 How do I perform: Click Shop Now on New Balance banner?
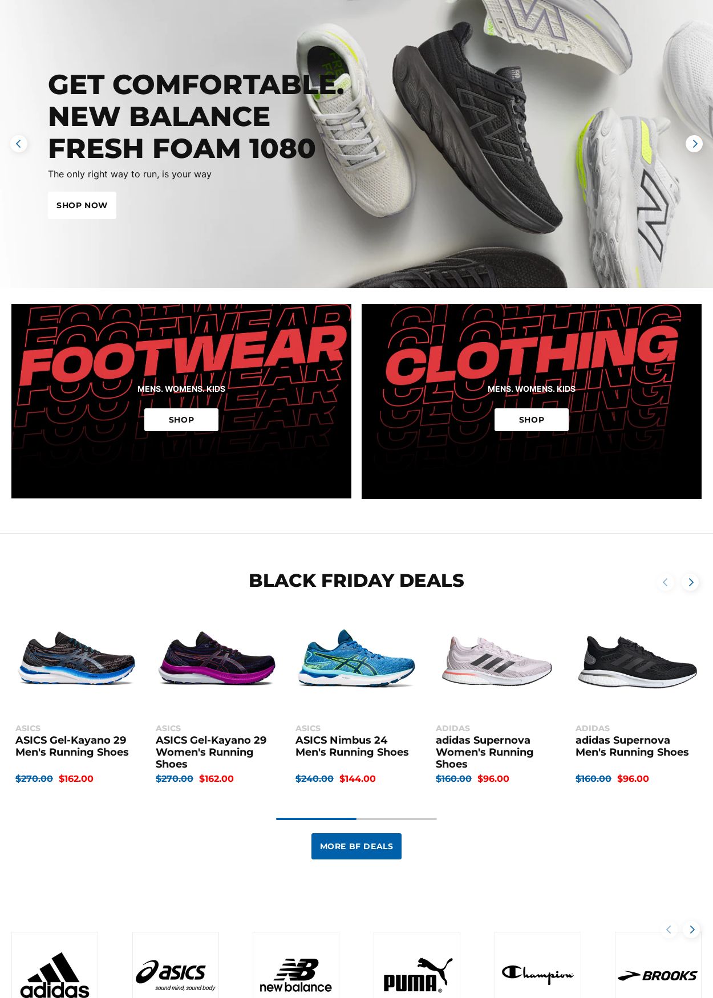(82, 205)
